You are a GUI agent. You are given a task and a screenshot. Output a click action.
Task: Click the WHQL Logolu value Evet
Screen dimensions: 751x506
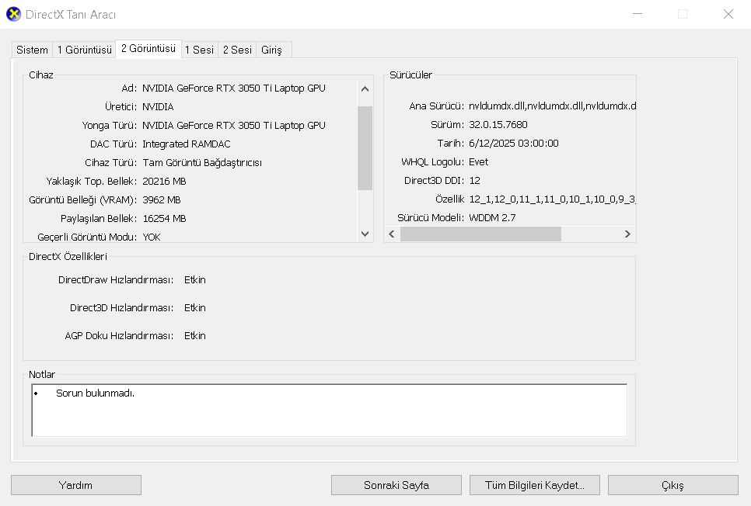[x=478, y=162]
